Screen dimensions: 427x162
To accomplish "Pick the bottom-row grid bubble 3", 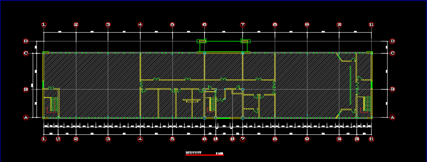I will click(108, 139).
